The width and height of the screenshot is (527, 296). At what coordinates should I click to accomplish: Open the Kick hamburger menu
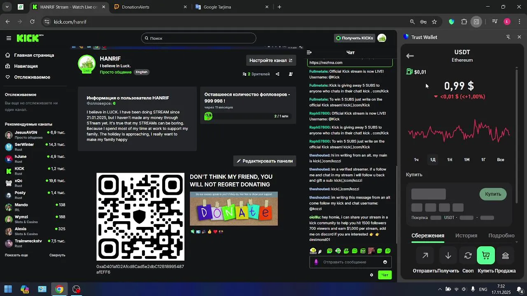click(9, 38)
